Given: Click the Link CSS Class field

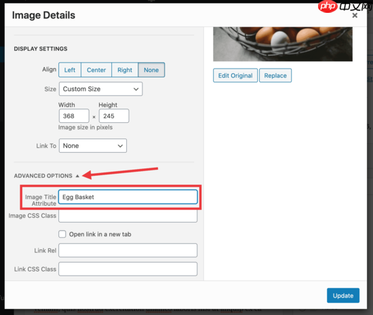Looking at the screenshot, I should (x=128, y=269).
